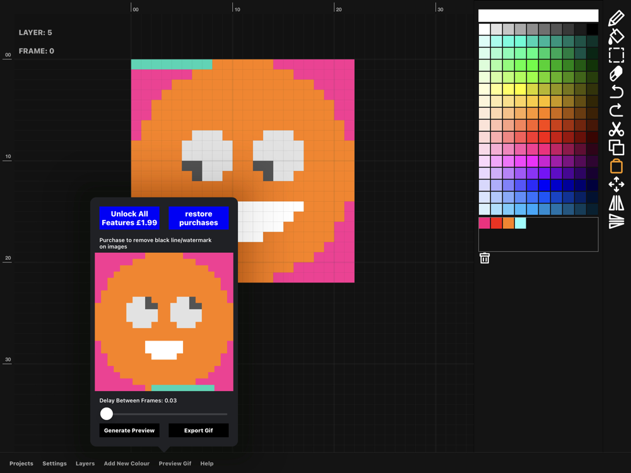Click the Preview Gif menu item
Screen dimensions: 631x473
(x=175, y=464)
